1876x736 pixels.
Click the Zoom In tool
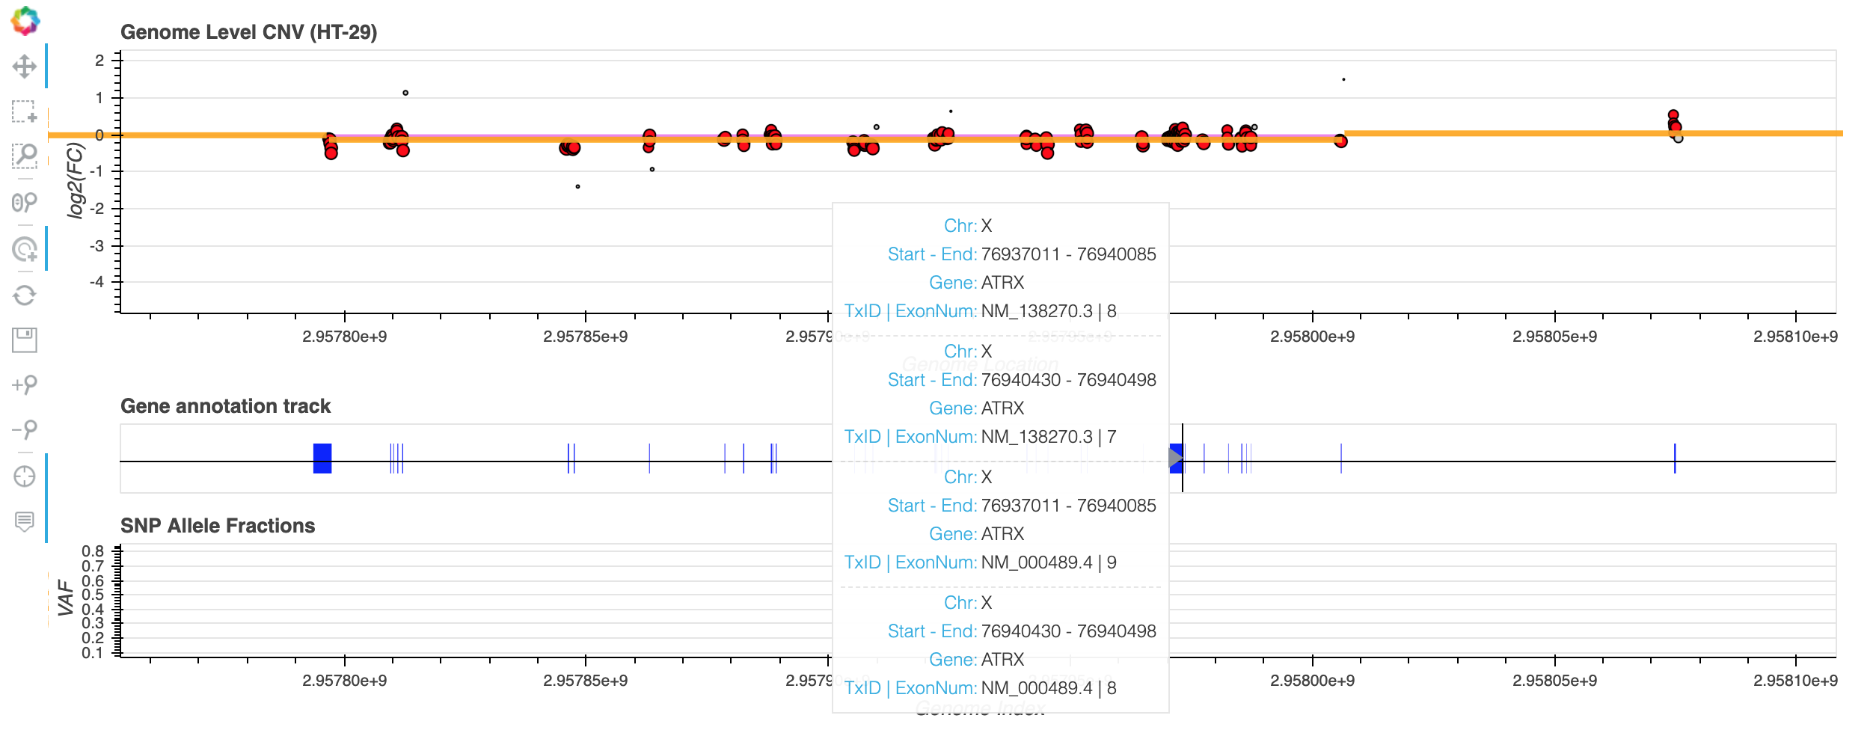25,385
